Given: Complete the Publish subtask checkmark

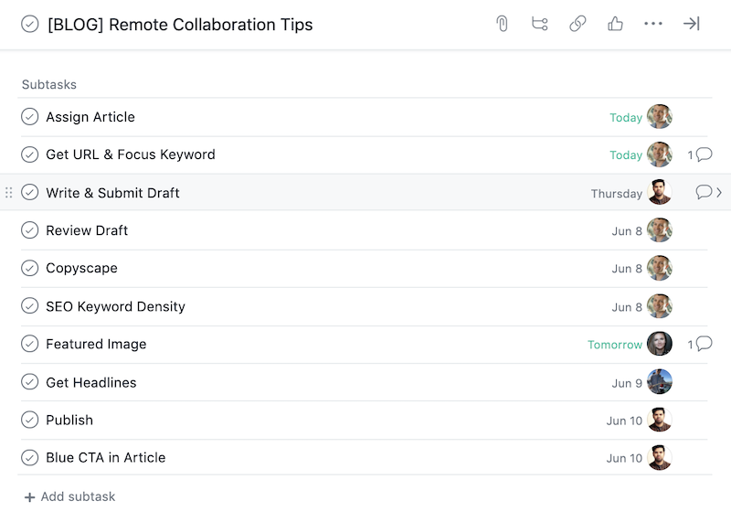Looking at the screenshot, I should tap(30, 420).
